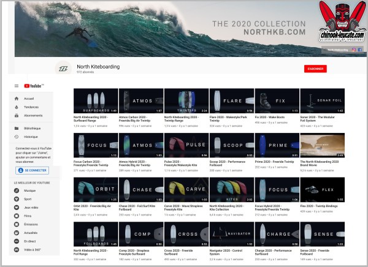Image resolution: width=368 pixels, height=267 pixels.
Task: Click title 'Fix 2020 - Wake Boots'
Action: pyautogui.click(x=270, y=117)
